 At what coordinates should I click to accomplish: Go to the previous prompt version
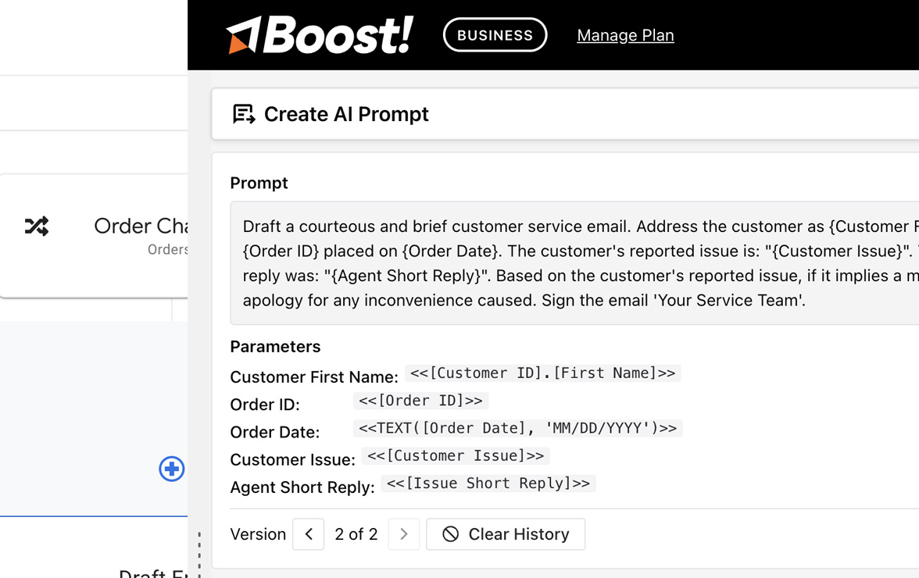pyautogui.click(x=309, y=534)
